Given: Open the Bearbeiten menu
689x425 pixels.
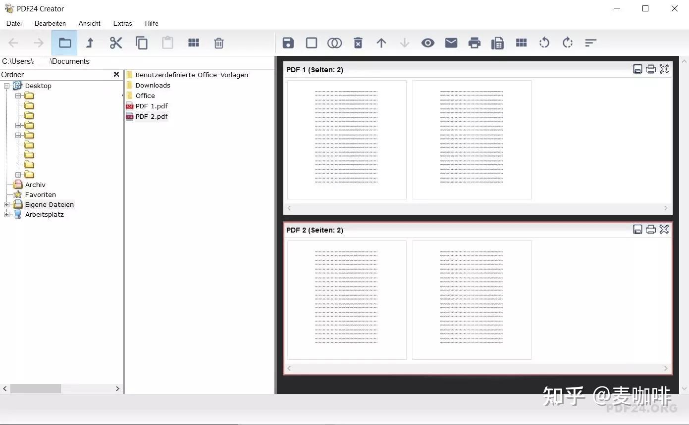Looking at the screenshot, I should pos(50,23).
